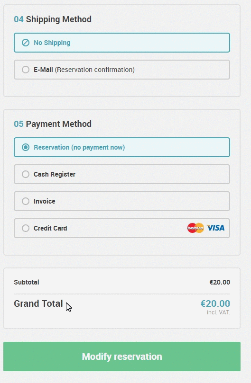Click the No Shipping prohibited-circle icon
The width and height of the screenshot is (251, 383).
26,43
